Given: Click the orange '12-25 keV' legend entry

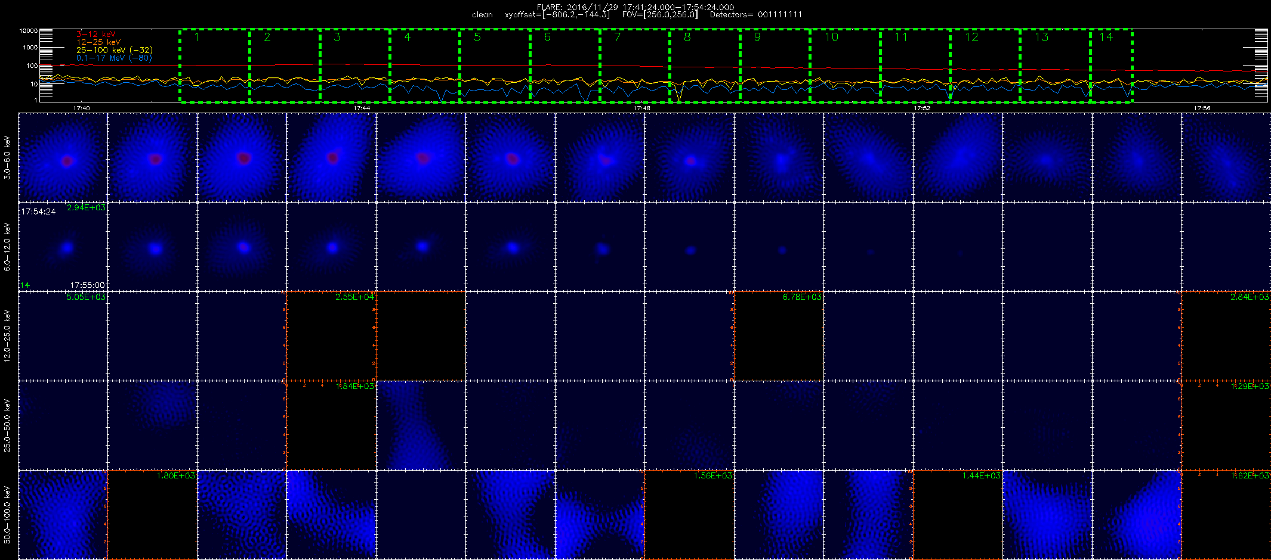Looking at the screenshot, I should point(98,42).
